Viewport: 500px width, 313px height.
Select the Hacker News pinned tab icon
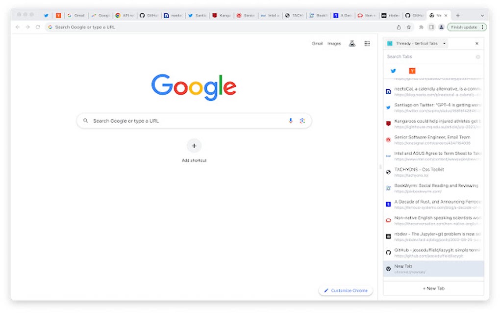point(412,71)
